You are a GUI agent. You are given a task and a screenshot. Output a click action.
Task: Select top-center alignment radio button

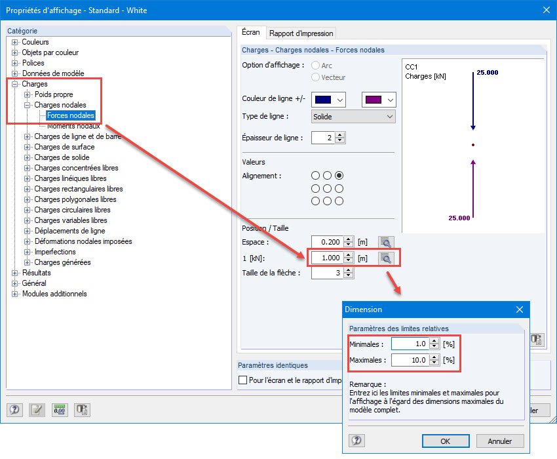pyautogui.click(x=327, y=176)
